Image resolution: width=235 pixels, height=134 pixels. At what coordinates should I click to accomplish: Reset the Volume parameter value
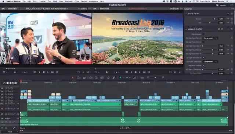click(x=232, y=19)
